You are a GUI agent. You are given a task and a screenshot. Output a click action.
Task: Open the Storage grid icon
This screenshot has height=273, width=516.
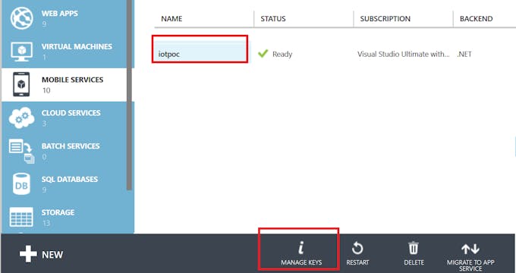click(x=21, y=217)
